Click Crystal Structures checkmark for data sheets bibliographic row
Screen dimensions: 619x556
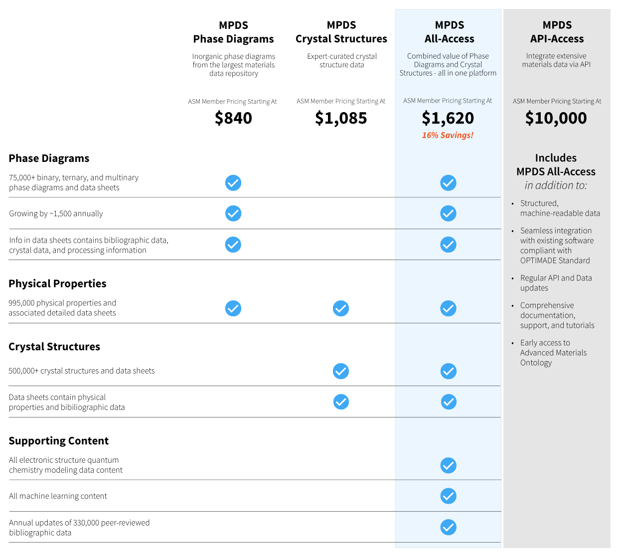341,402
